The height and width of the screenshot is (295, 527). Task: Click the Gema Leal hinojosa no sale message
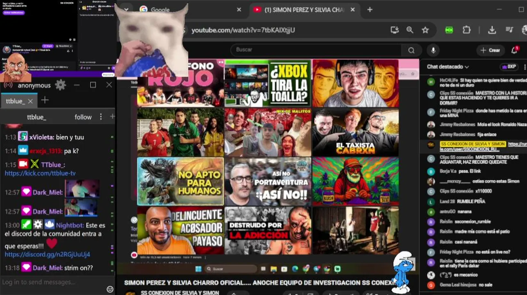(x=466, y=285)
